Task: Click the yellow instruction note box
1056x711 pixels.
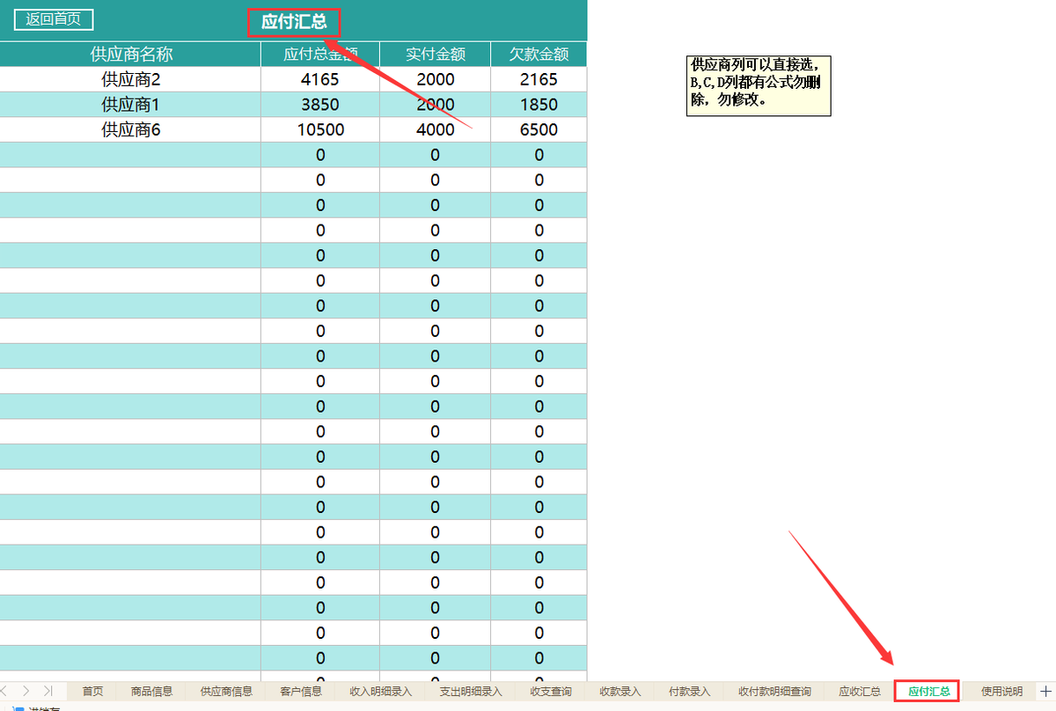Action: click(758, 85)
